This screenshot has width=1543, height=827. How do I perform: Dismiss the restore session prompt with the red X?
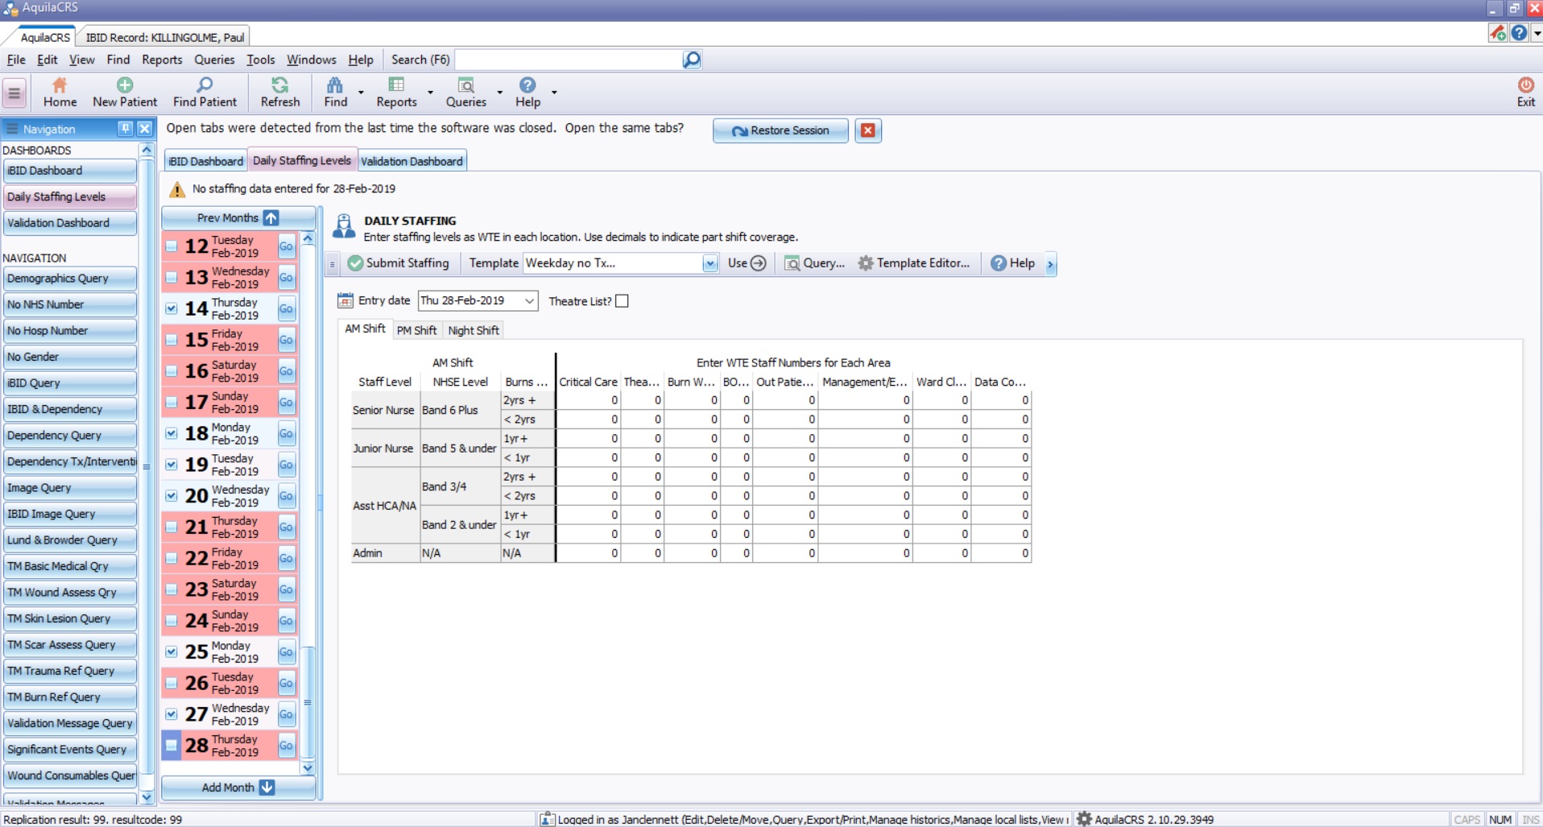[867, 130]
